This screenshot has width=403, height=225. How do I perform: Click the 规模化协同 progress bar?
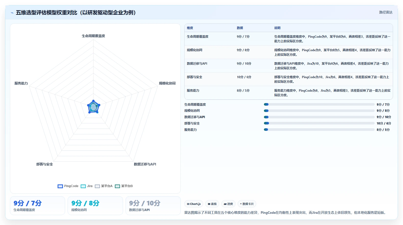[x=319, y=111]
